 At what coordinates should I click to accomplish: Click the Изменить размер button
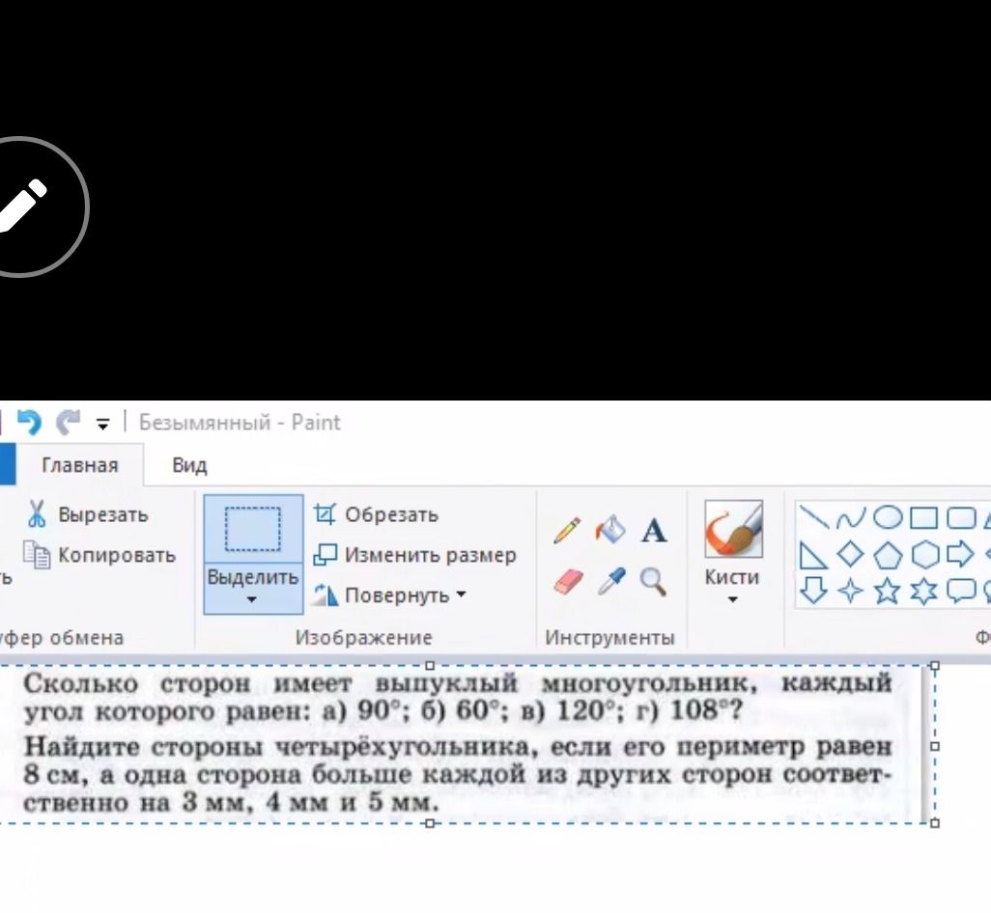point(415,555)
